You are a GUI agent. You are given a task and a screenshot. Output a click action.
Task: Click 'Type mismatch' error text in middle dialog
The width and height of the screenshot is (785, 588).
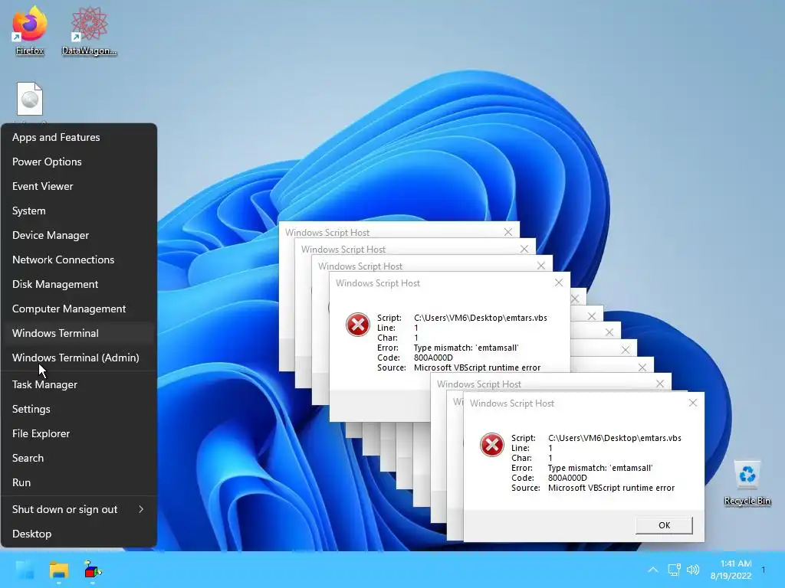click(465, 348)
